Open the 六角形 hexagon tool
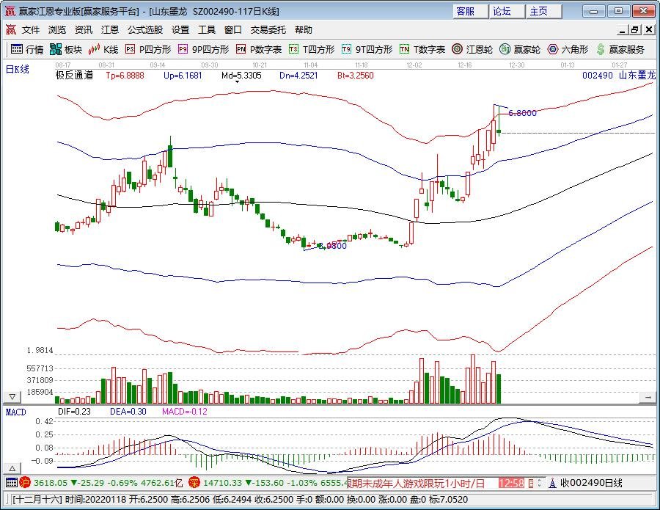Viewport: 660px width, 510px height. (x=568, y=49)
